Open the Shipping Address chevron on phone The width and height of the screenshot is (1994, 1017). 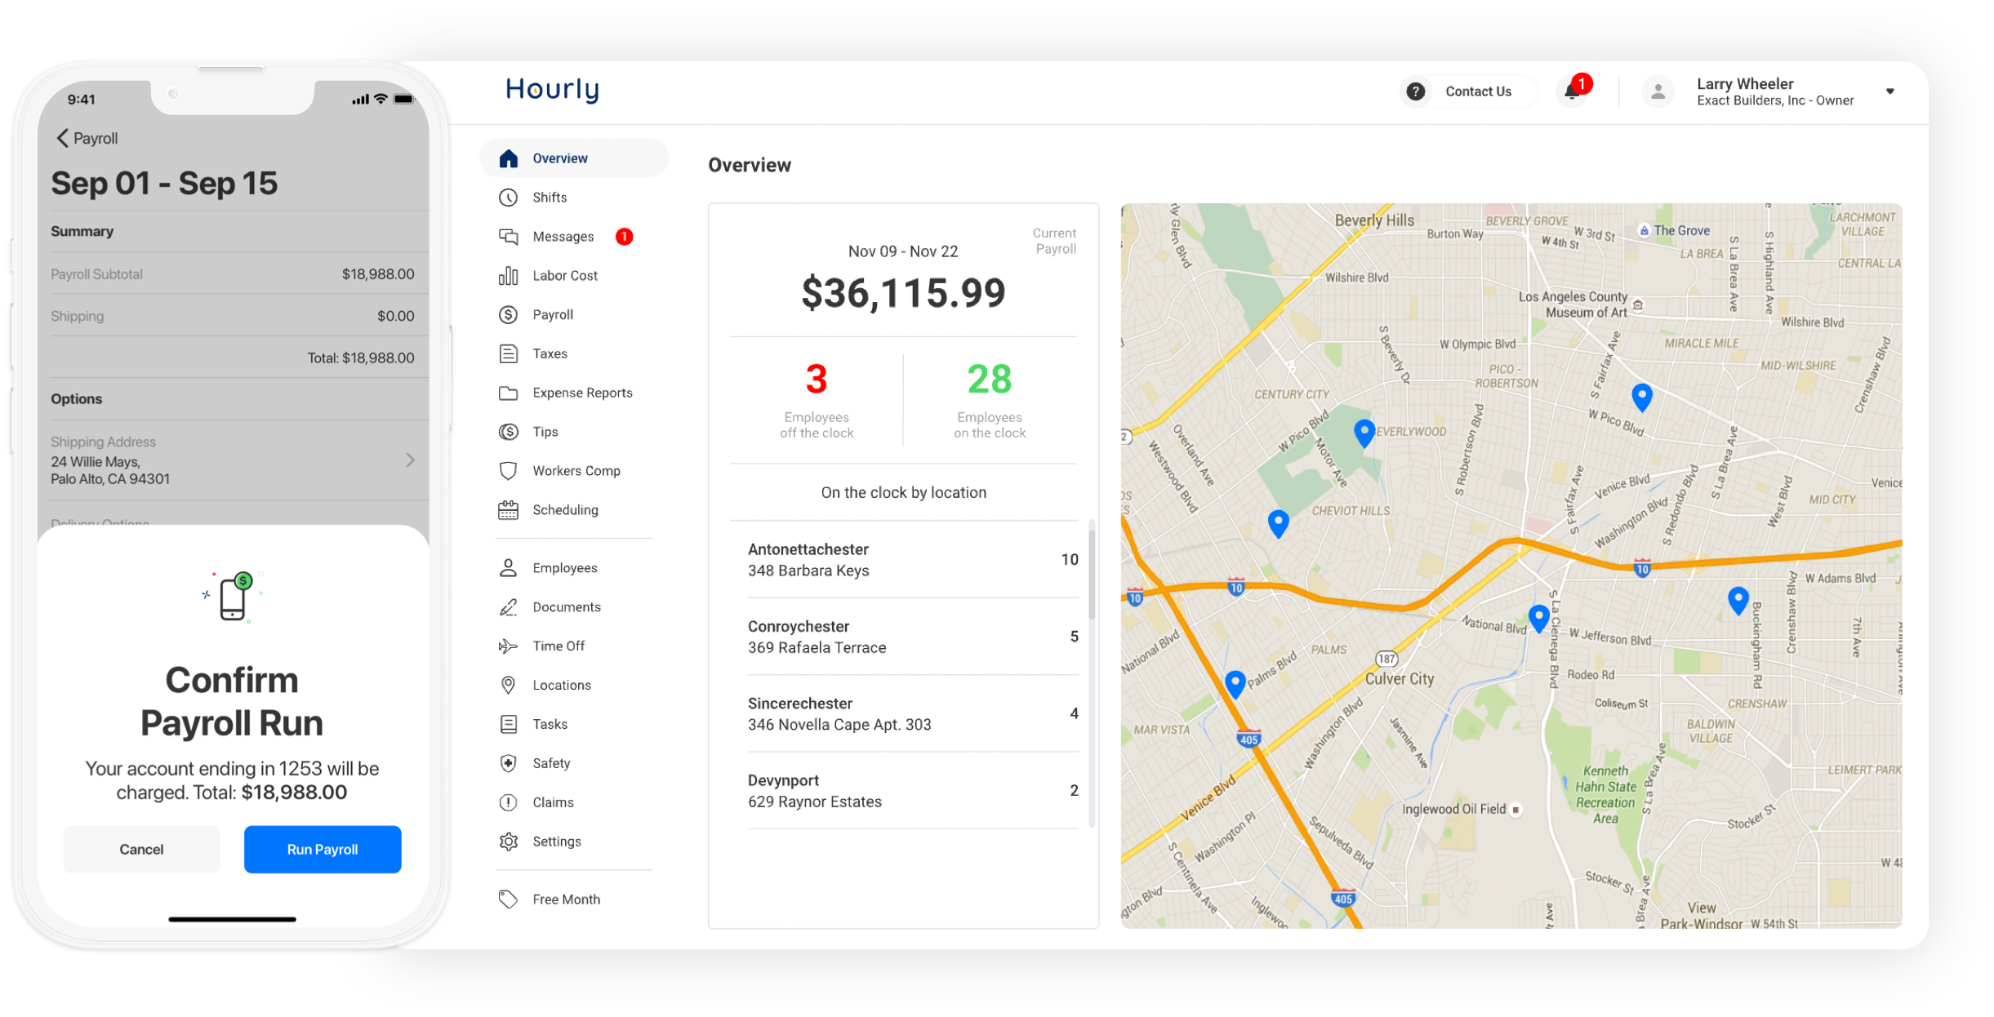(x=410, y=460)
